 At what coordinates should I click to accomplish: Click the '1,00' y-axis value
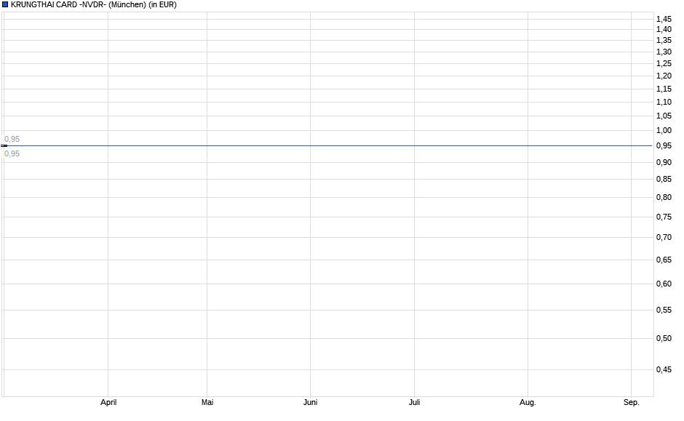pyautogui.click(x=664, y=130)
